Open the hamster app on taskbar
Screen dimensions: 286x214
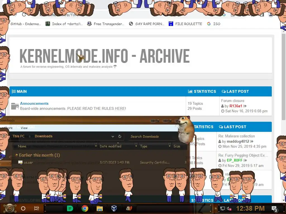(x=129, y=208)
